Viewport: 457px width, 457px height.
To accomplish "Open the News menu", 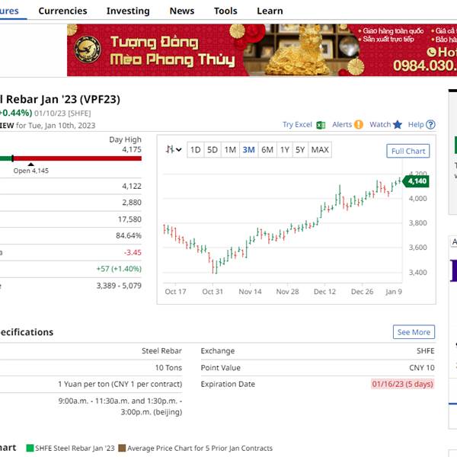I will click(x=182, y=11).
